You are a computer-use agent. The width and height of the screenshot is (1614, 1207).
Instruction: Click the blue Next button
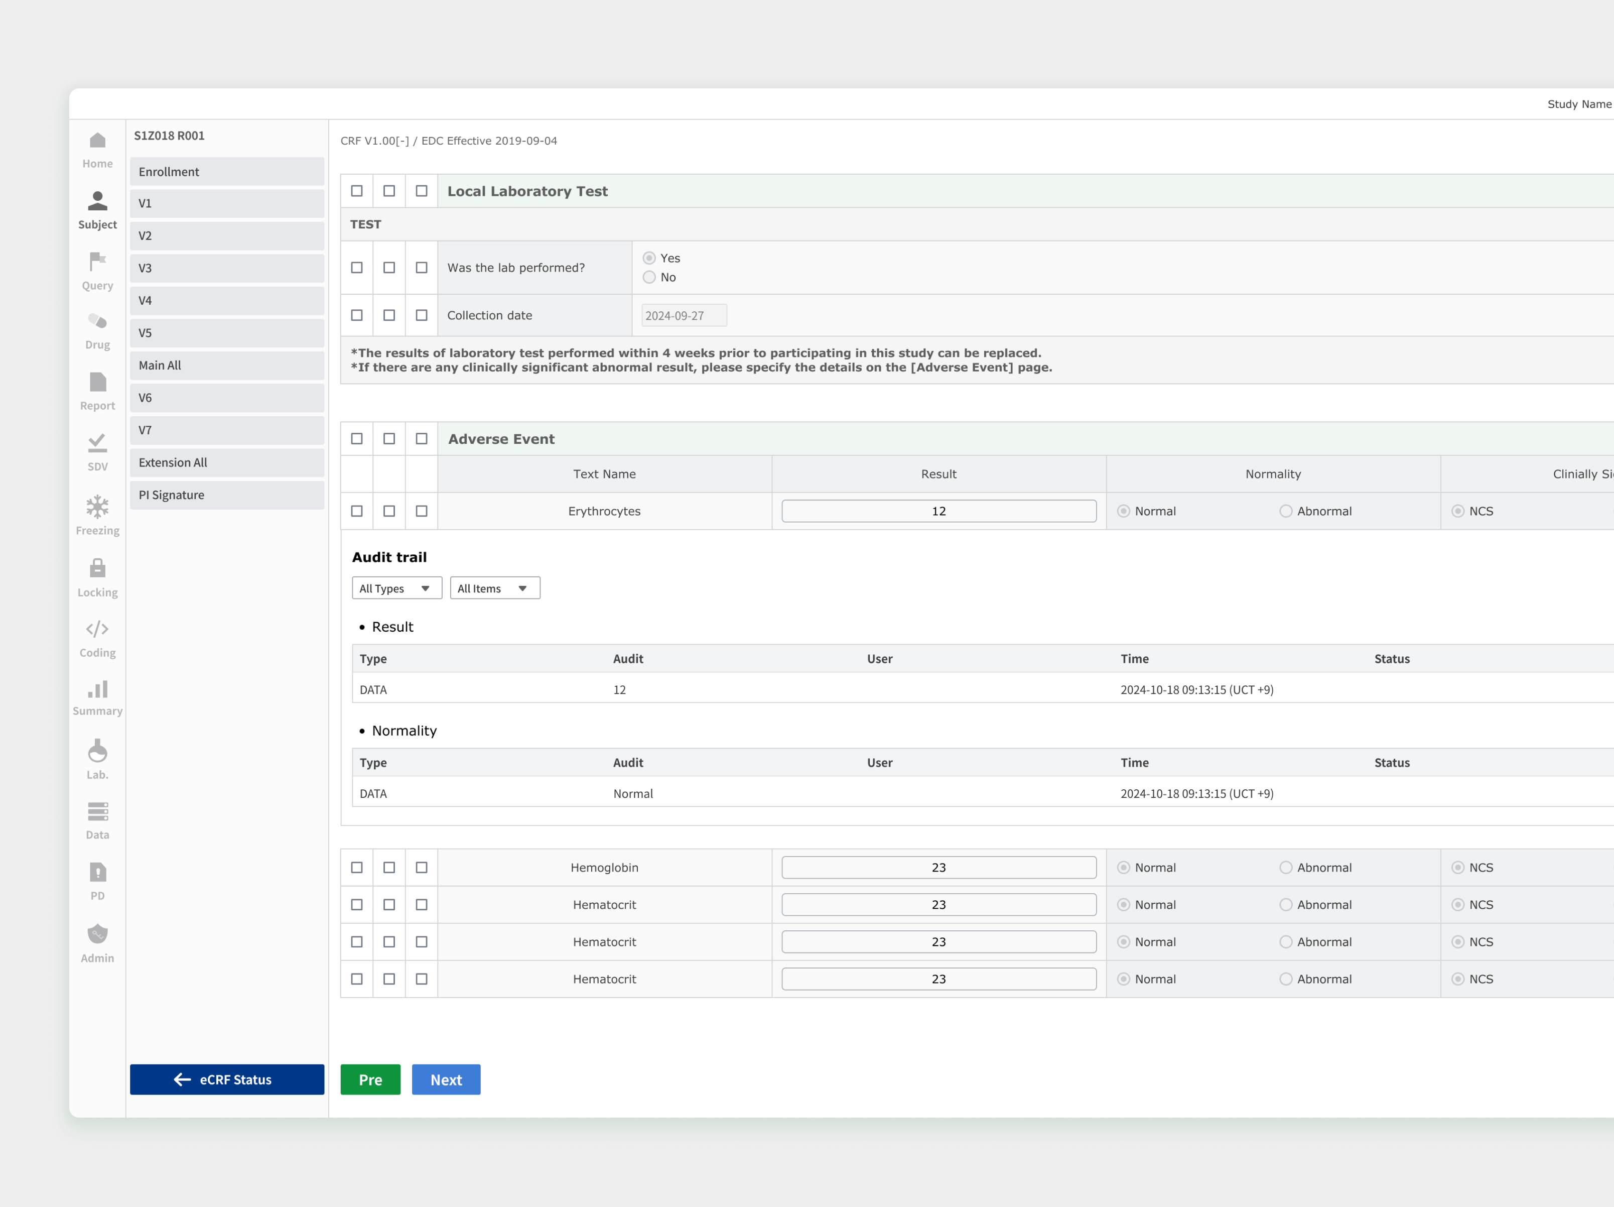pyautogui.click(x=446, y=1080)
